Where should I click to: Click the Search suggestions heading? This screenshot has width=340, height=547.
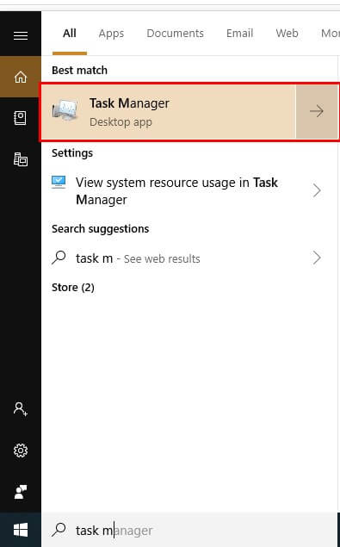101,229
